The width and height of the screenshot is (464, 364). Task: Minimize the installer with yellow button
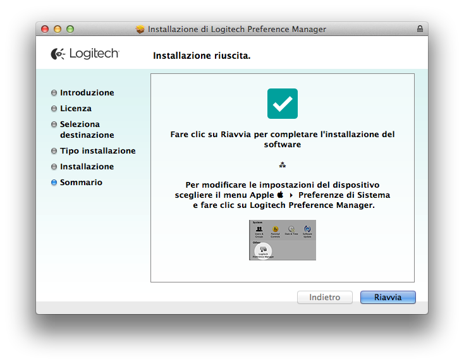[58, 29]
